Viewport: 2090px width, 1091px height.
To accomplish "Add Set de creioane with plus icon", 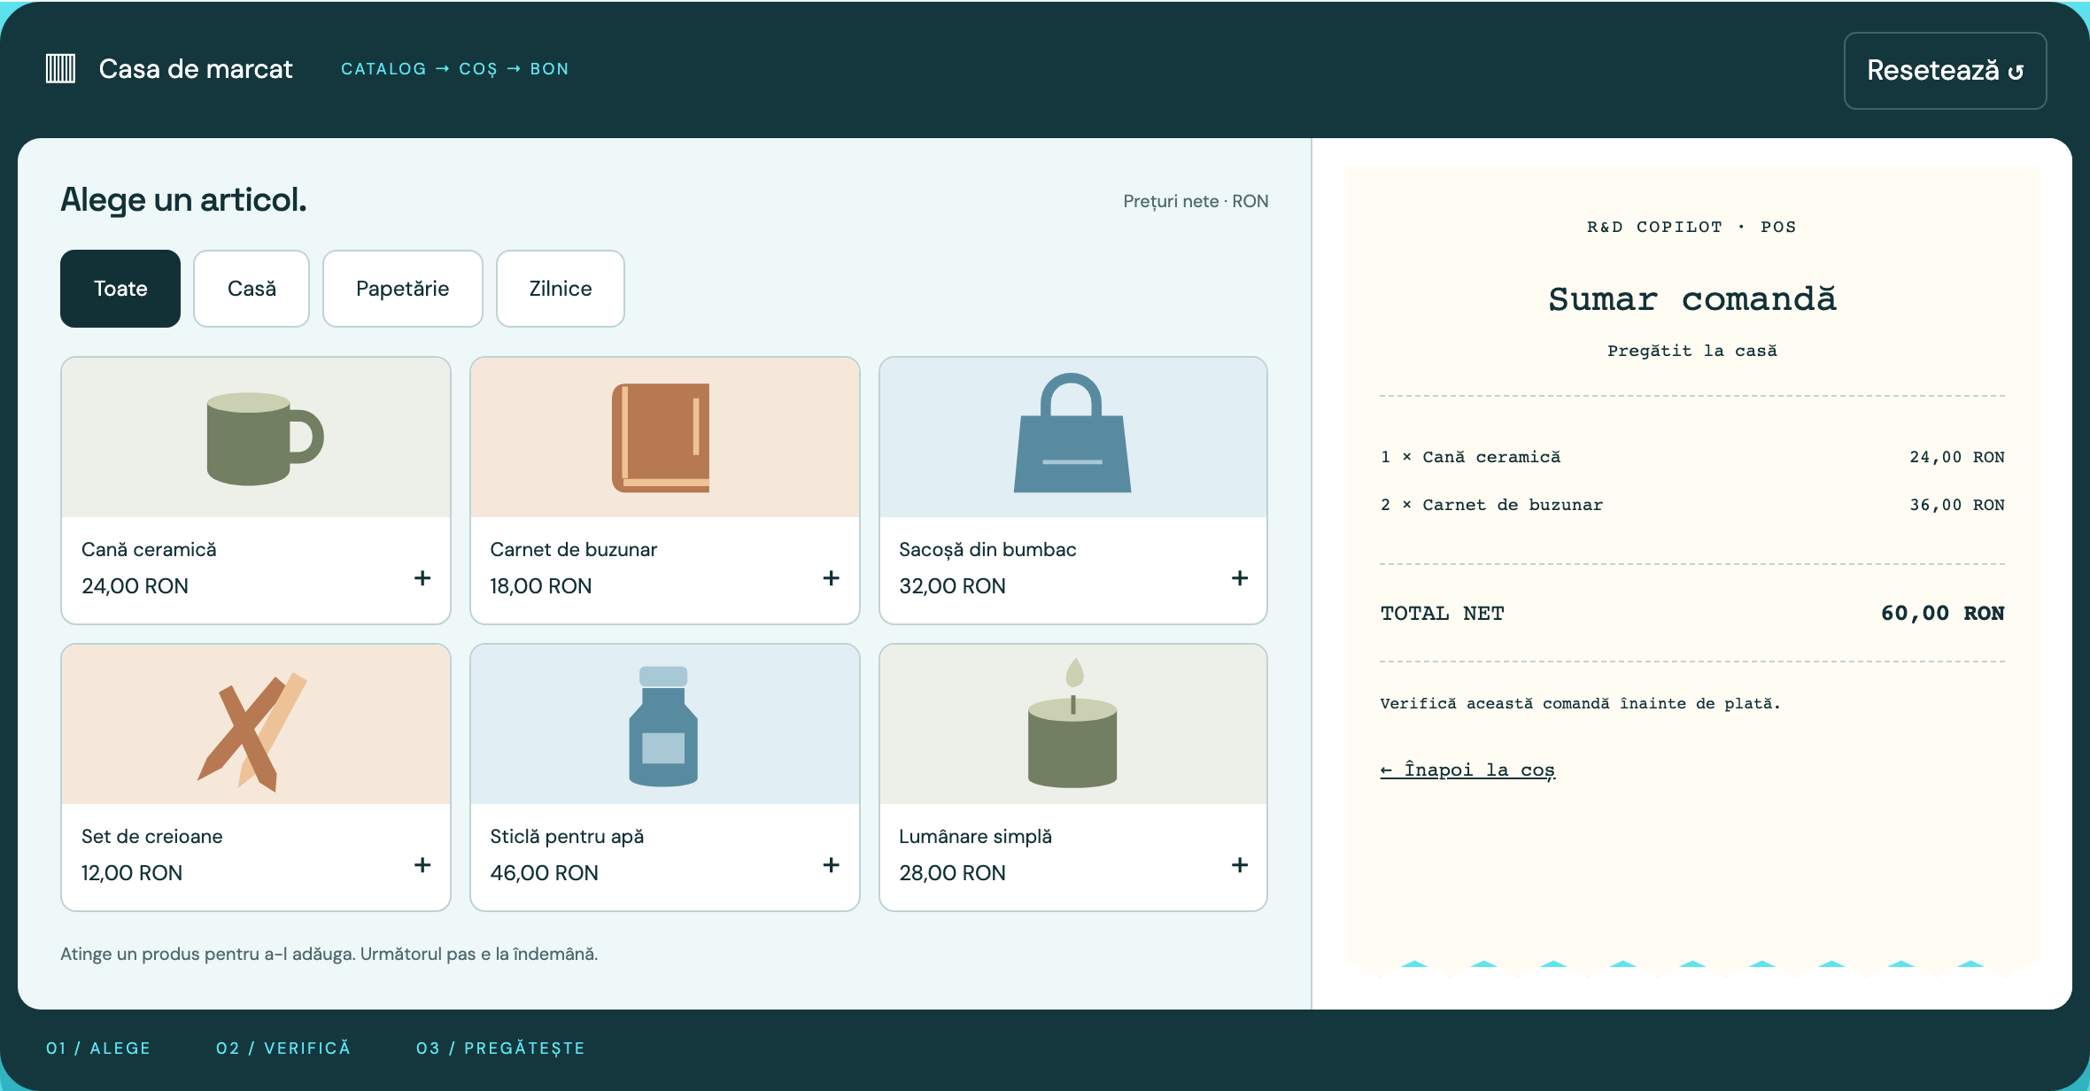I will 422,865.
